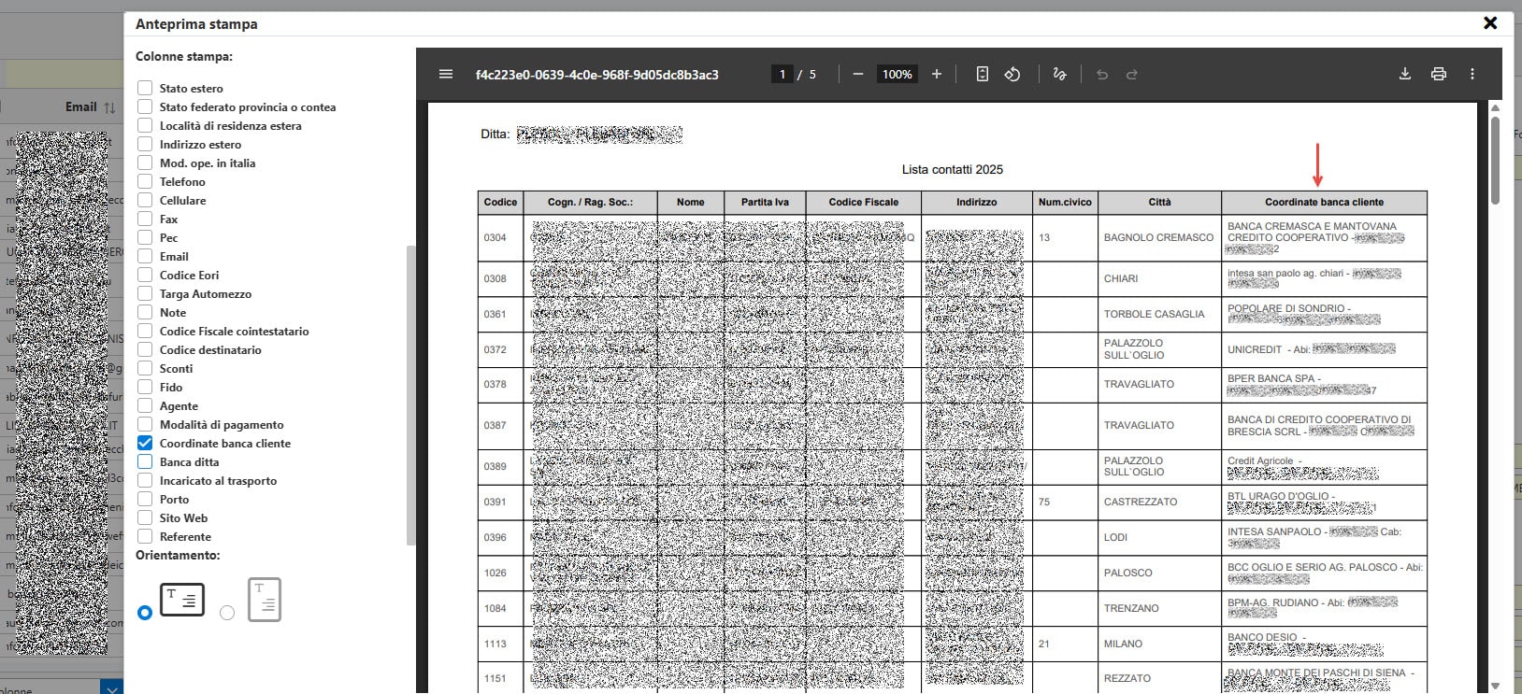
Task: Click the page number input field
Action: point(783,75)
